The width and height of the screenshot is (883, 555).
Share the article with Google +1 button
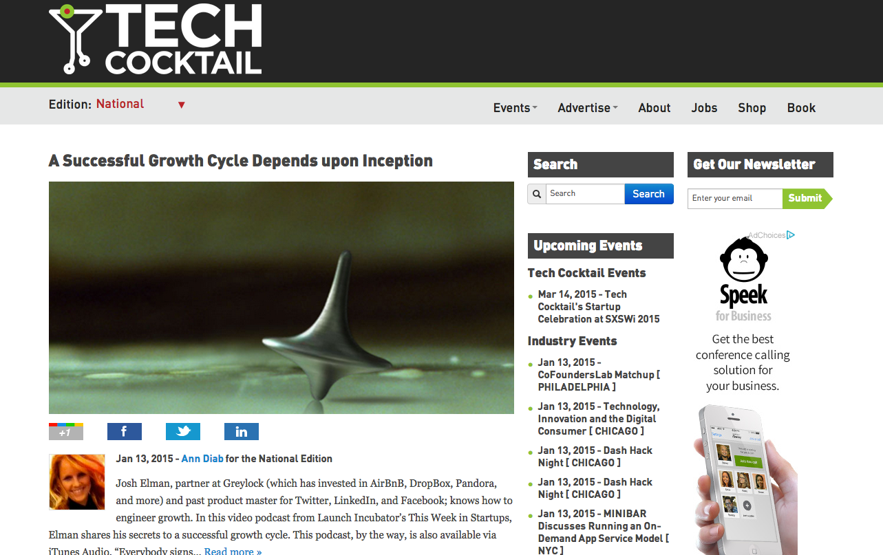click(x=66, y=431)
